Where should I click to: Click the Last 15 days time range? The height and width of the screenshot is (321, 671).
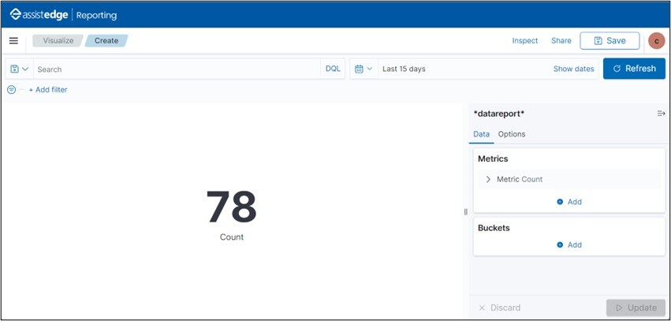point(404,69)
